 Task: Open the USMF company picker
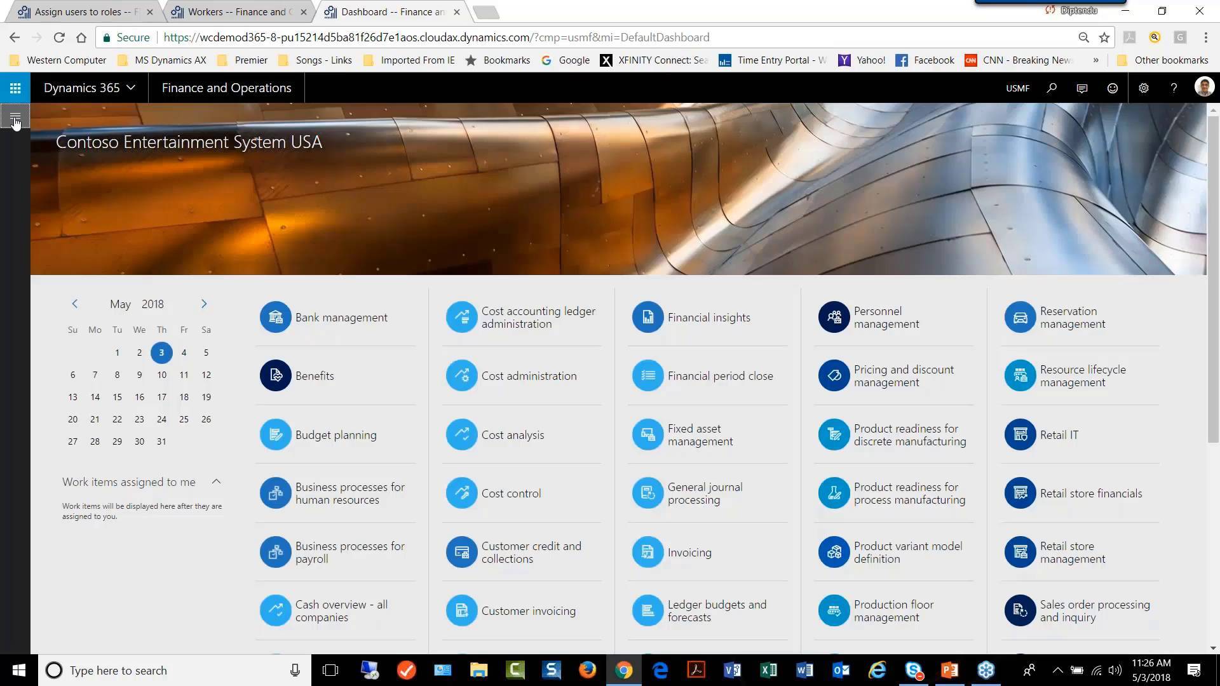point(1017,88)
